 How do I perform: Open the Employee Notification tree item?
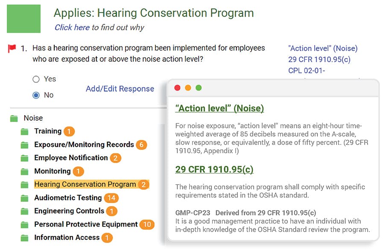tap(71, 158)
